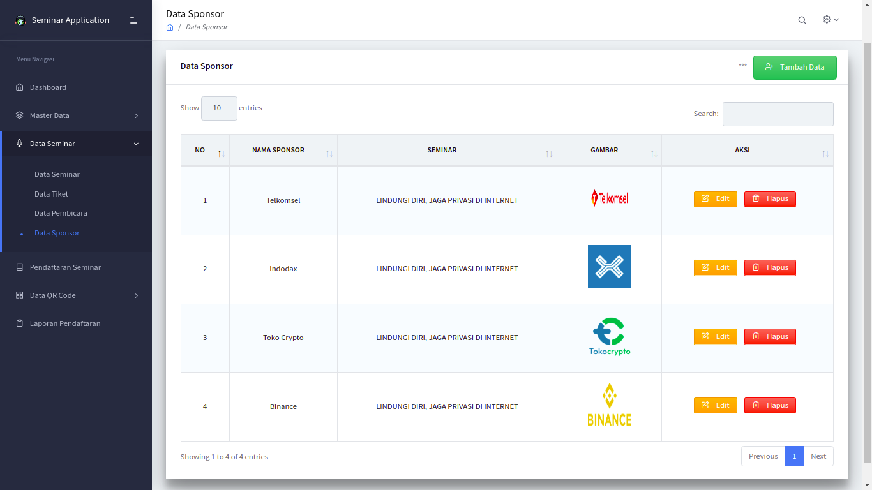Click the Data QR Code grid icon
Image resolution: width=872 pixels, height=490 pixels.
pos(19,295)
